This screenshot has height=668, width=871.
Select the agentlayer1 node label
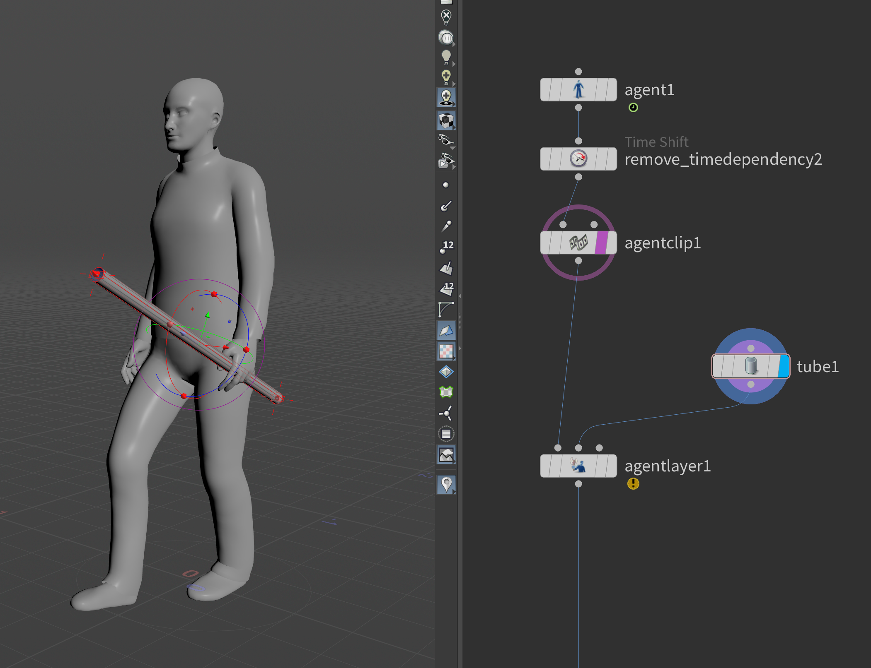tap(668, 466)
